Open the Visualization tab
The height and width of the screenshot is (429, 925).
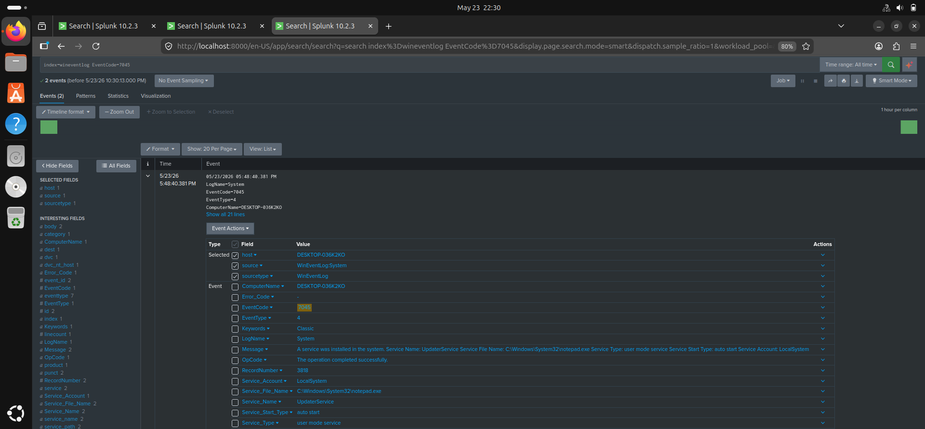156,96
